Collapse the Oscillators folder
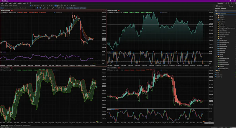Screen dimensions: 236x128 pyautogui.click(x=217, y=18)
